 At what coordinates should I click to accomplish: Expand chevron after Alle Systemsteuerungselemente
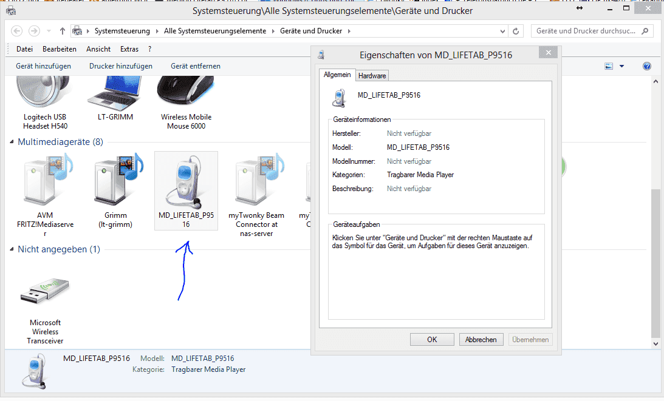[273, 31]
